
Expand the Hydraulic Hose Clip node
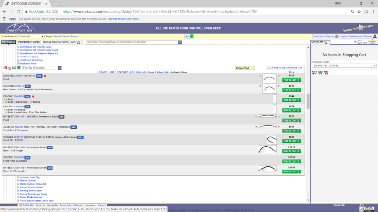(x=18, y=177)
